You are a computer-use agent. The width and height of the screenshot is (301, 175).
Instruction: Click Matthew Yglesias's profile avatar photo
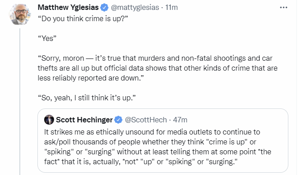20,14
